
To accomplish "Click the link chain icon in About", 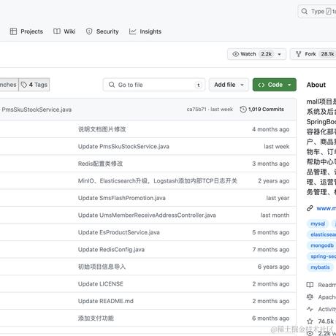I will 310,208.
